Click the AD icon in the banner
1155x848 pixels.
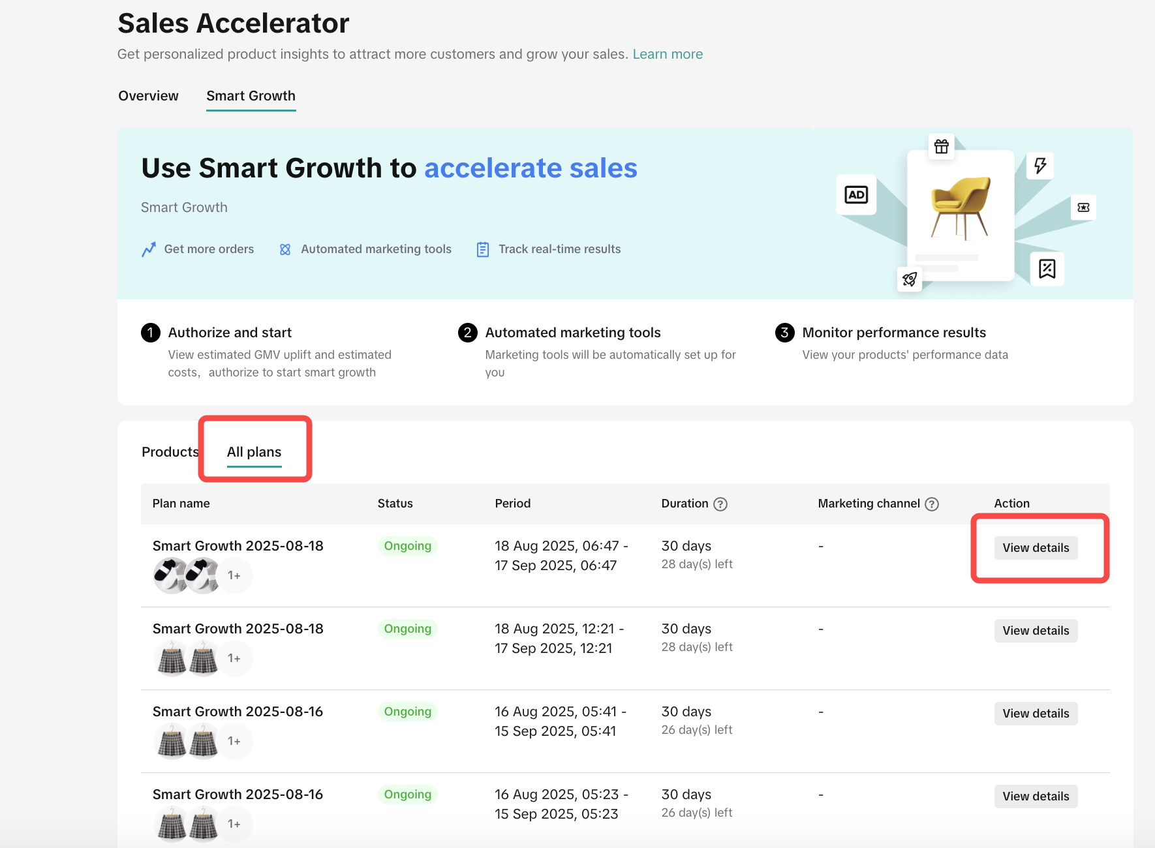coord(856,194)
